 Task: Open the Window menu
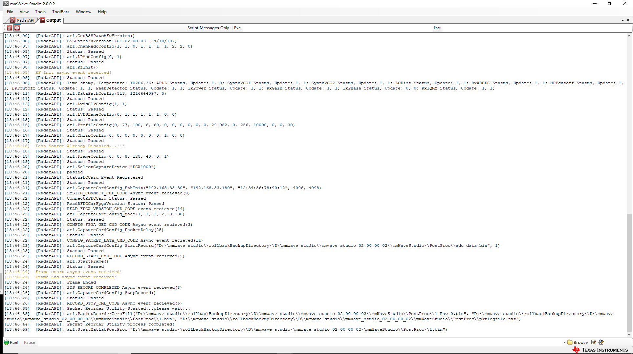click(x=83, y=11)
